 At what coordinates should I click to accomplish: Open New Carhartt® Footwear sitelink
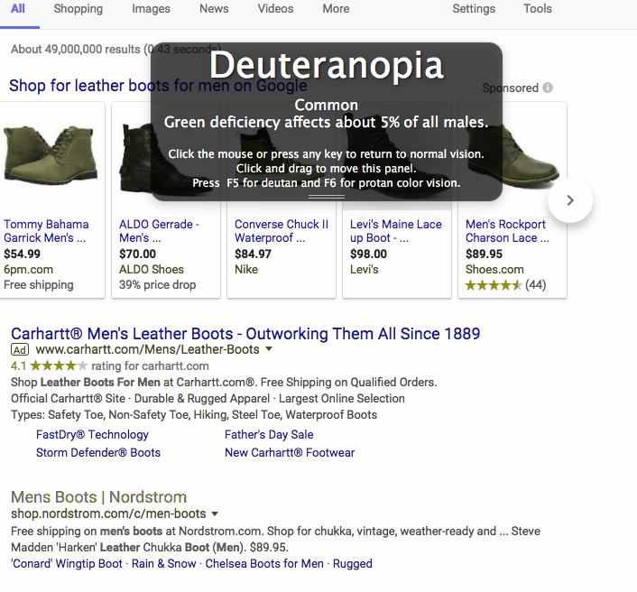[290, 453]
